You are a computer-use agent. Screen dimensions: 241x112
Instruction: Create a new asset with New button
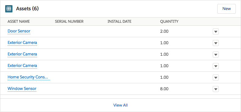(226, 9)
